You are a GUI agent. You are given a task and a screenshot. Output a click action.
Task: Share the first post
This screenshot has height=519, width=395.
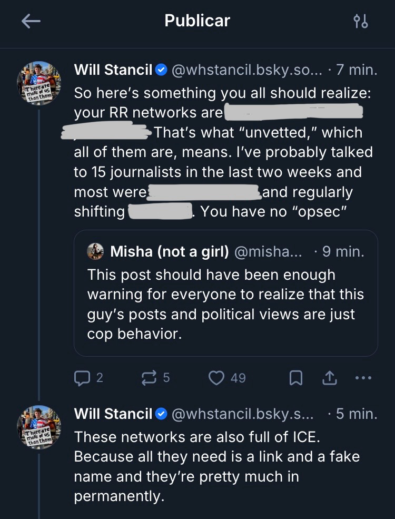[329, 377]
